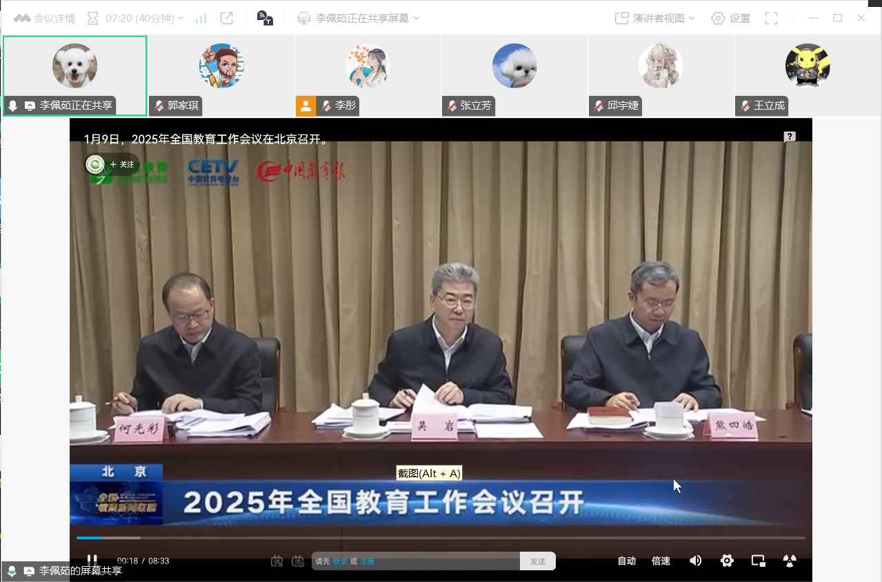Click the pop-out share window icon

[226, 19]
